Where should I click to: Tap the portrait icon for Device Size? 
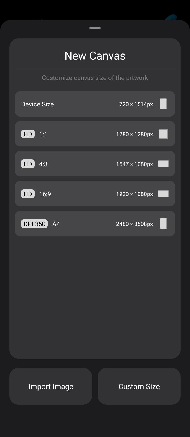pos(163,104)
